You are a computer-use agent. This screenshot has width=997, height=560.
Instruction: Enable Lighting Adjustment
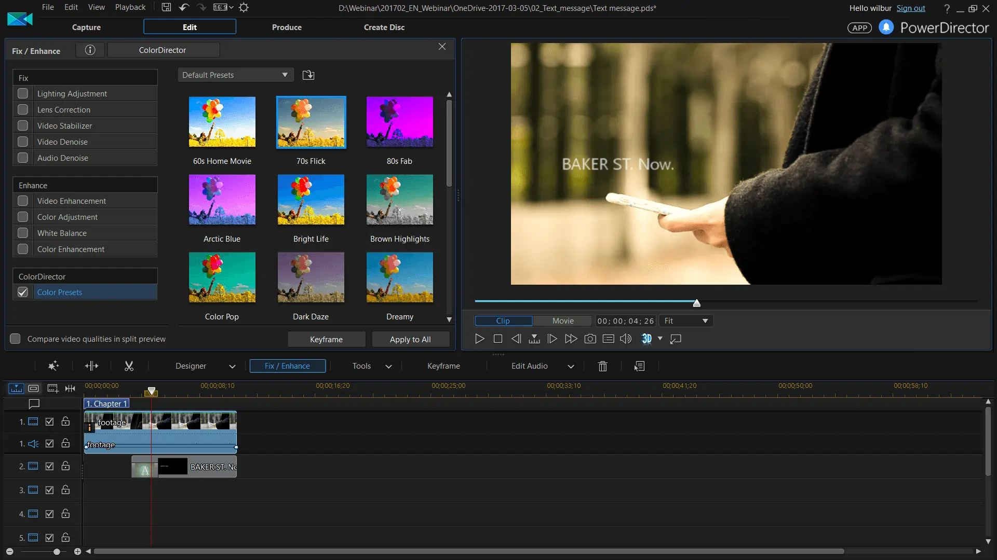point(23,93)
